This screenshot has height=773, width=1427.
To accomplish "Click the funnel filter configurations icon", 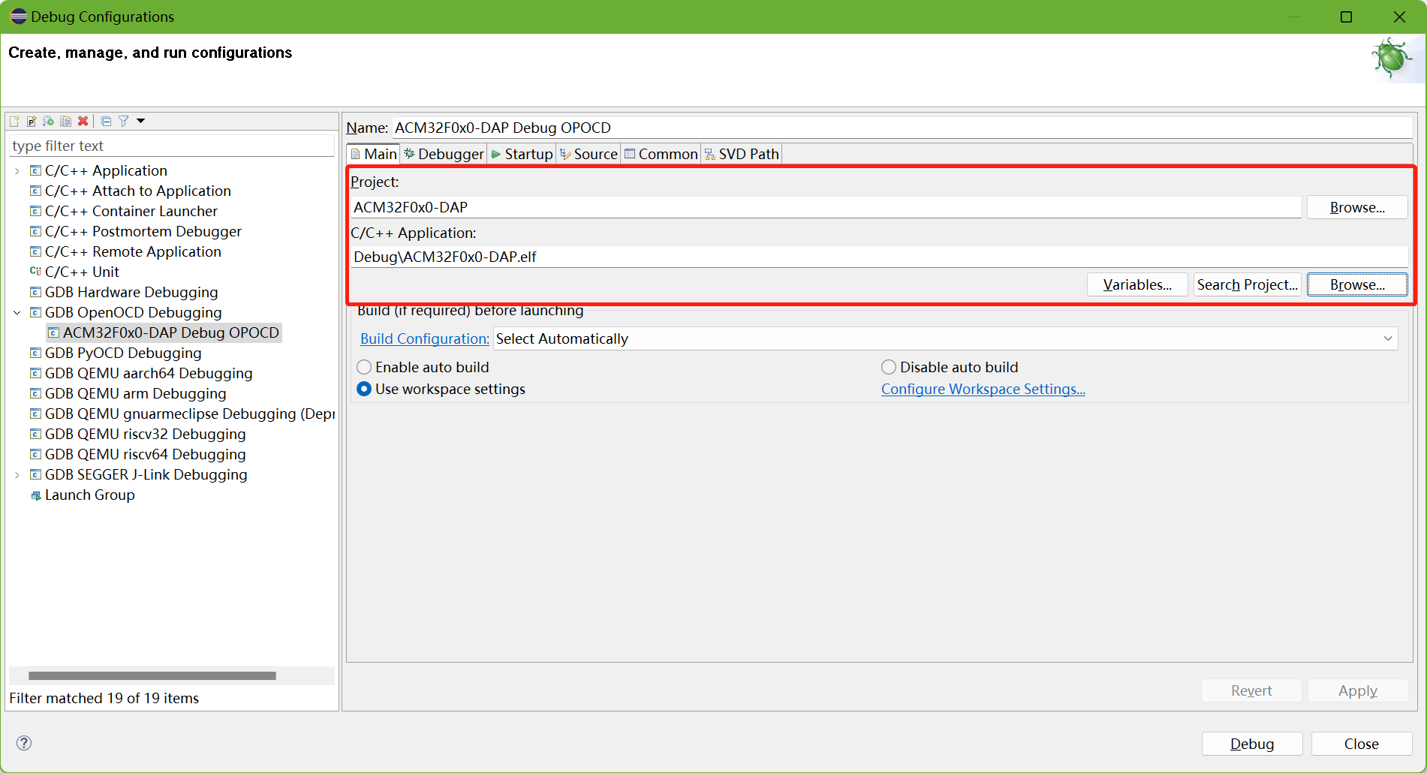I will (124, 121).
